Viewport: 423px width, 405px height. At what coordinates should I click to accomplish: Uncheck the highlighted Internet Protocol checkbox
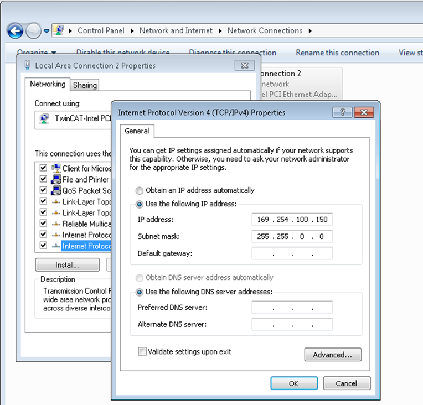coord(43,245)
